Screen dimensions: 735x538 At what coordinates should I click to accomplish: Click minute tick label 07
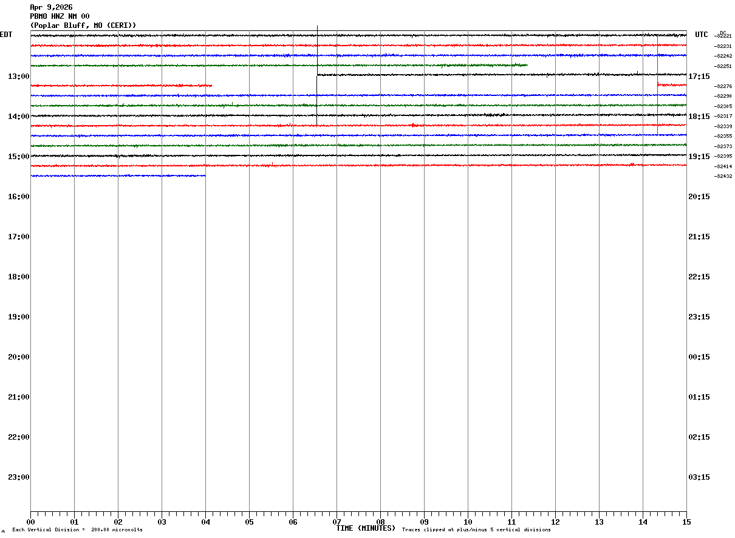pos(337,522)
